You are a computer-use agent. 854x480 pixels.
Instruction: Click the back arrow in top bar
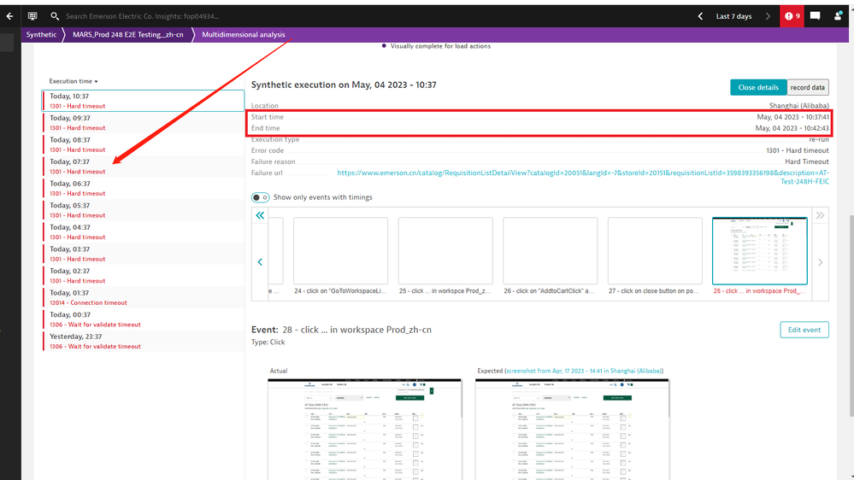pyautogui.click(x=9, y=16)
